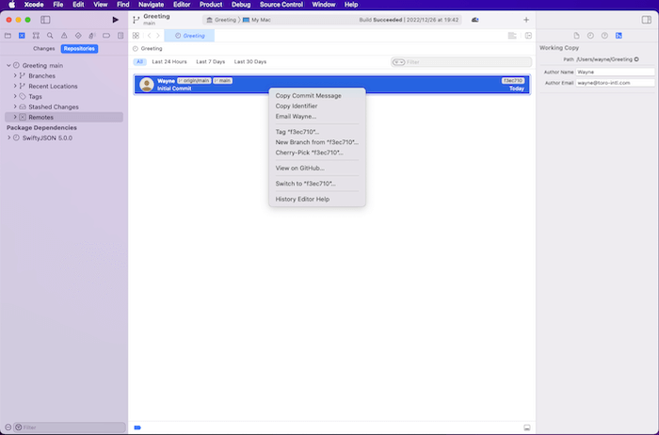Toggle the inspectors panel icon
The image size is (659, 435).
point(647,20)
